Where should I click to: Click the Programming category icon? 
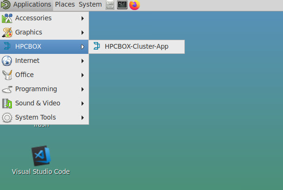click(x=7, y=89)
